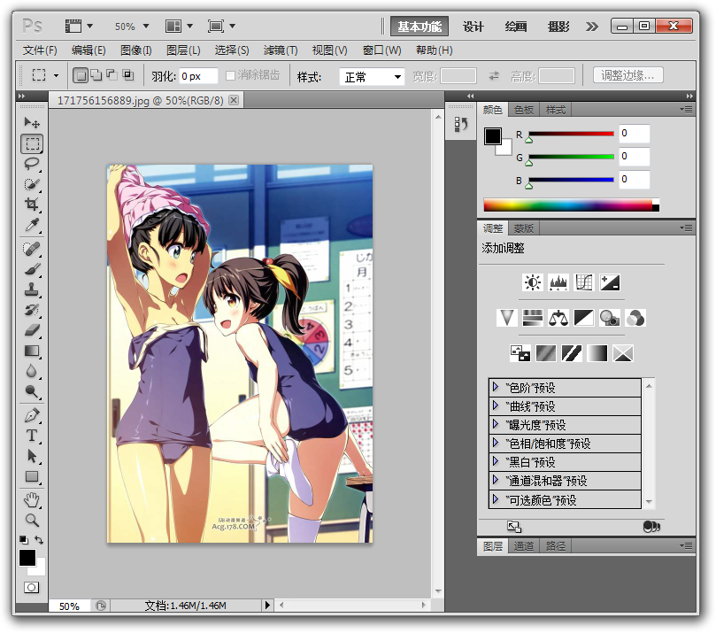Screen dimensions: 716x633
Task: Select the Hand tool
Action: [x=32, y=500]
